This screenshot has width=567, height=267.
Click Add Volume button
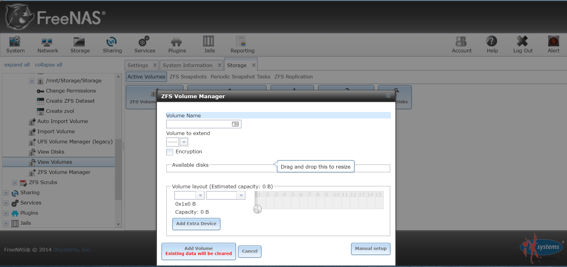[x=199, y=251]
